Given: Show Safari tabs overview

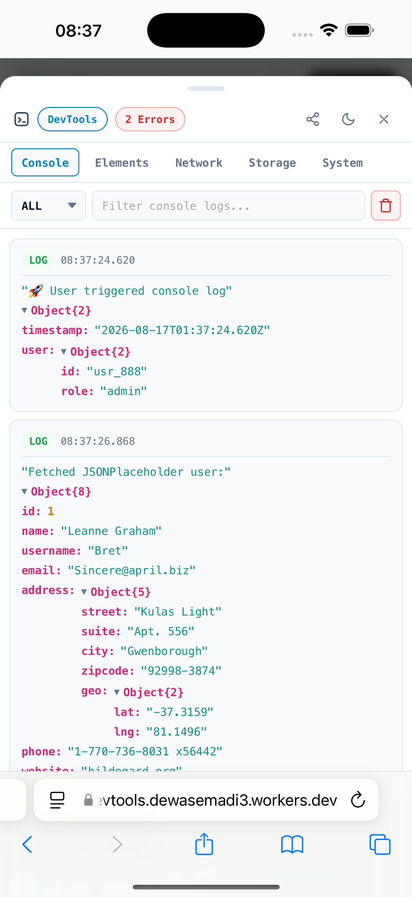Looking at the screenshot, I should pyautogui.click(x=380, y=844).
